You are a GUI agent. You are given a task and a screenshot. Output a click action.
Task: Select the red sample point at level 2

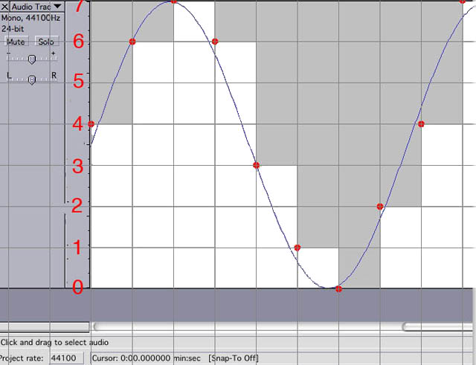click(x=380, y=207)
